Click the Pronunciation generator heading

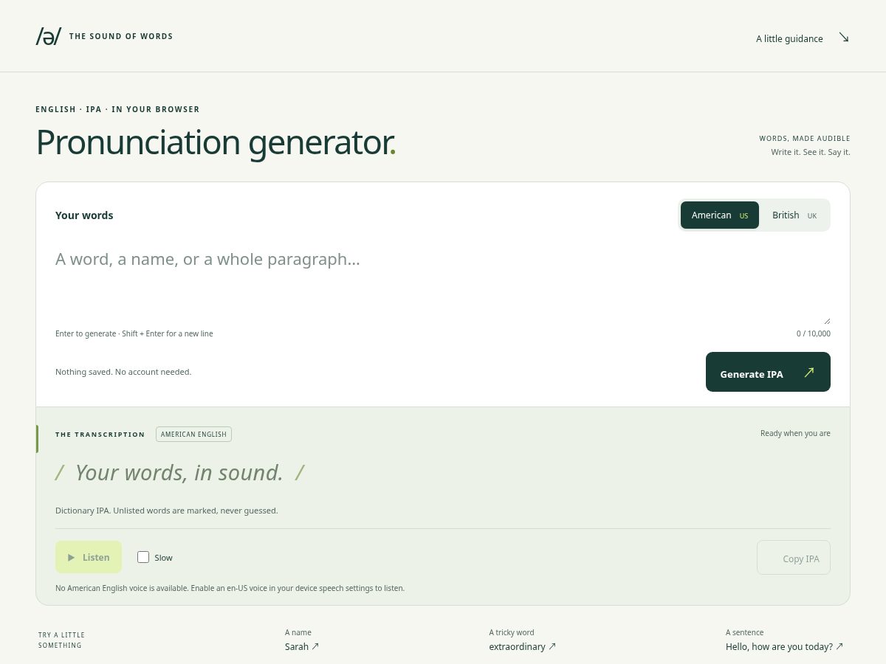tap(216, 142)
